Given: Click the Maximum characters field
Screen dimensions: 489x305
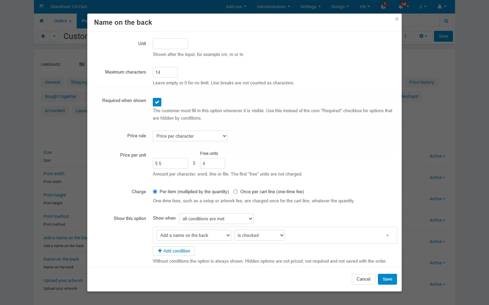Looking at the screenshot, I should click(165, 72).
